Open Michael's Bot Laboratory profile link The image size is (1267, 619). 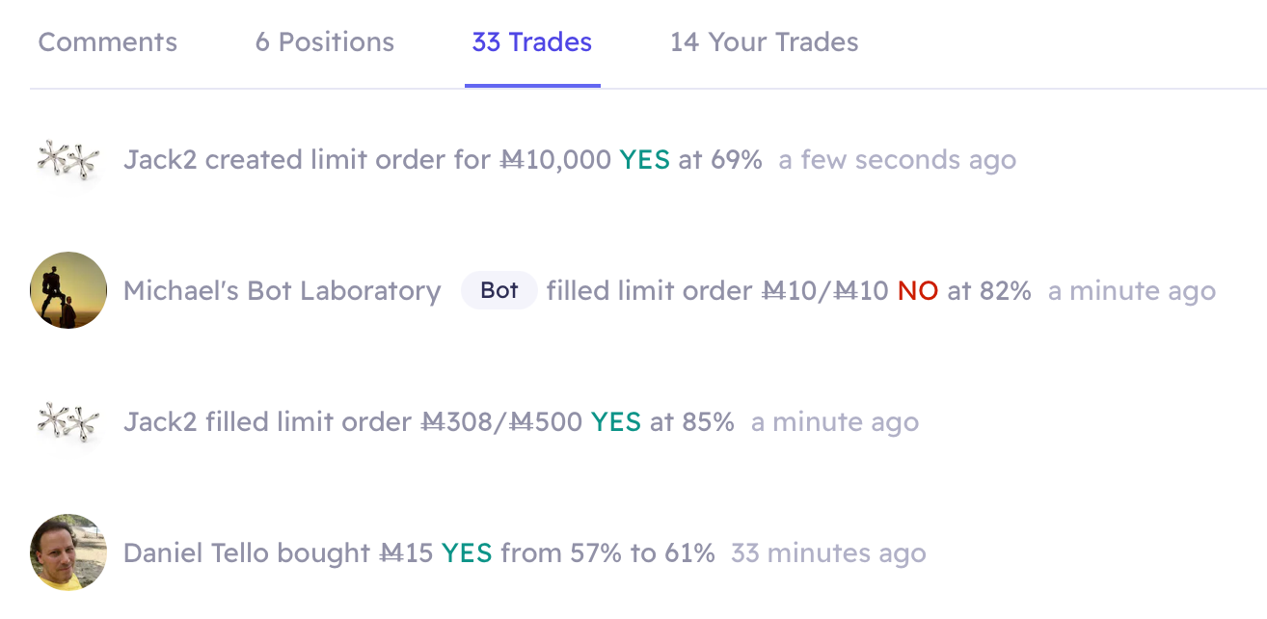click(283, 290)
